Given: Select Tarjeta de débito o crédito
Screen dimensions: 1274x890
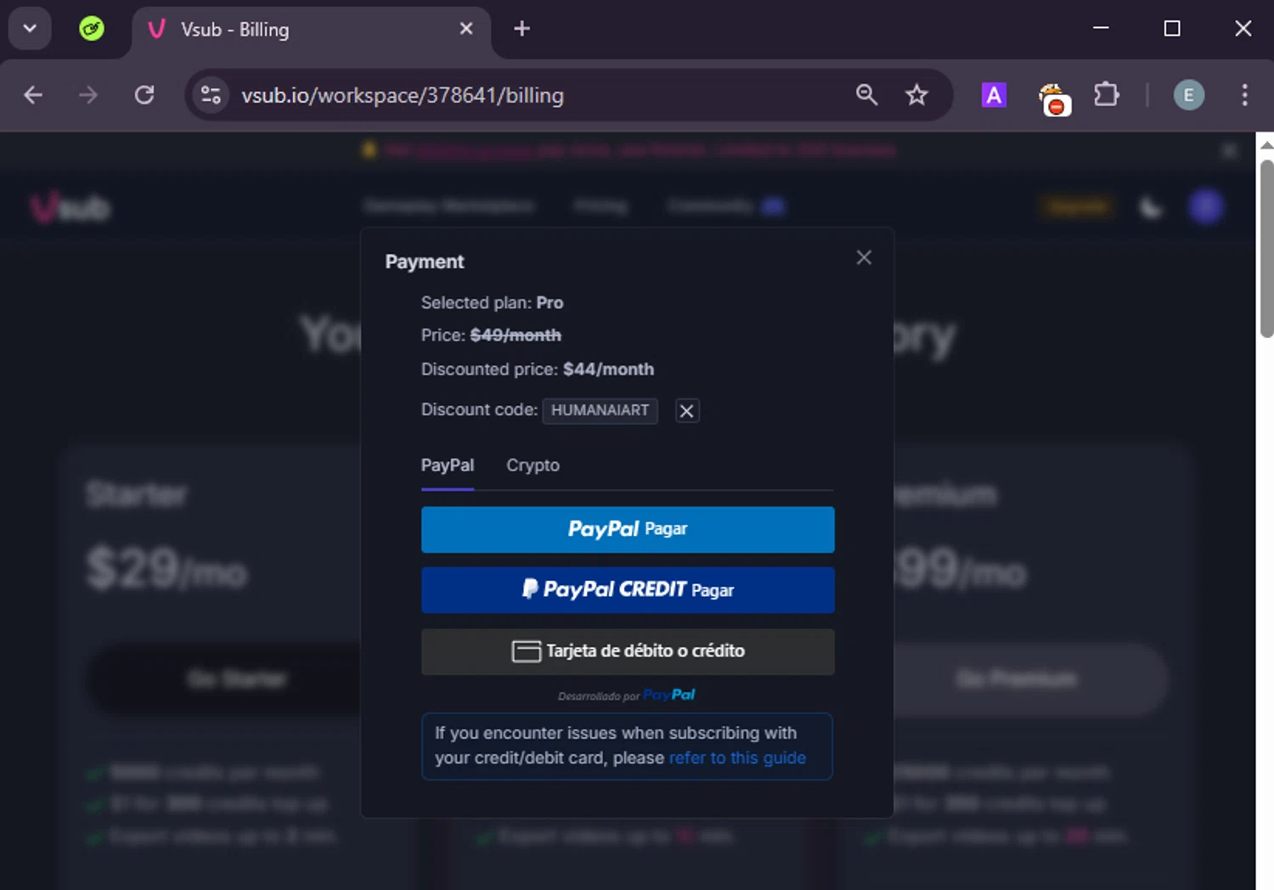Looking at the screenshot, I should (x=628, y=651).
